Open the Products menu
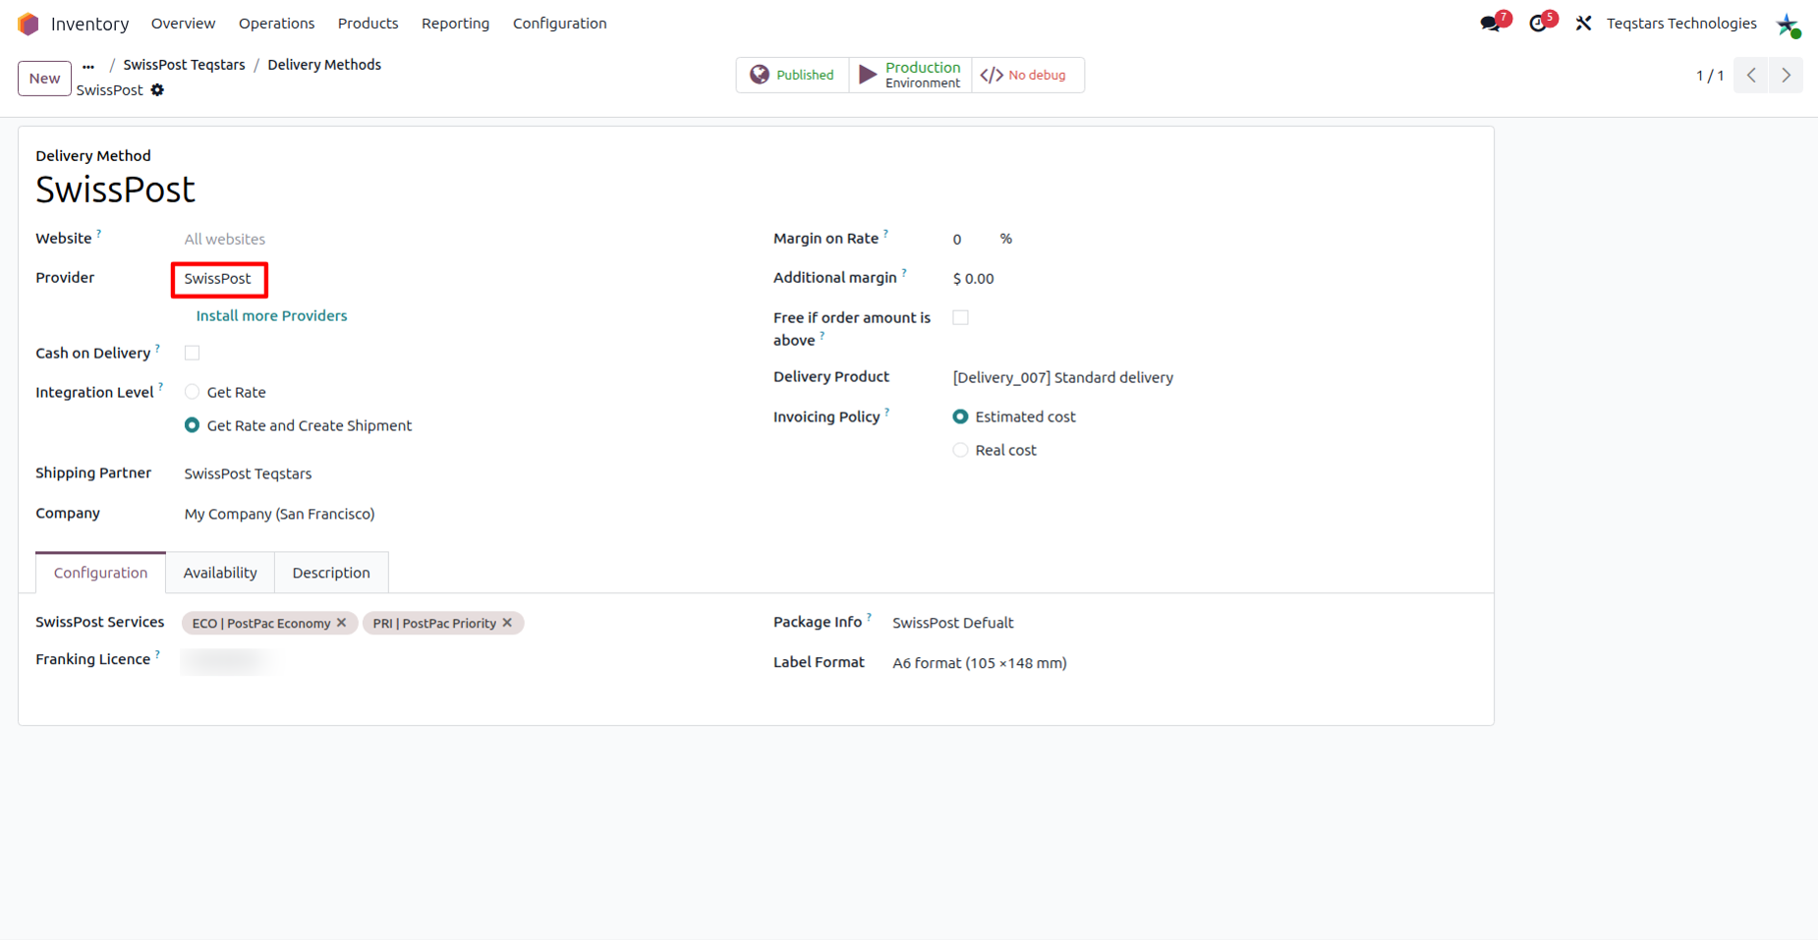 tap(368, 24)
